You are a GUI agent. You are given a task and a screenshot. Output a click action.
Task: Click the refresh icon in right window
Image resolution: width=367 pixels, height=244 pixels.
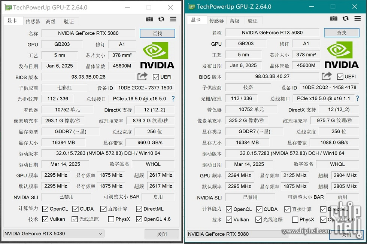click(x=345, y=18)
